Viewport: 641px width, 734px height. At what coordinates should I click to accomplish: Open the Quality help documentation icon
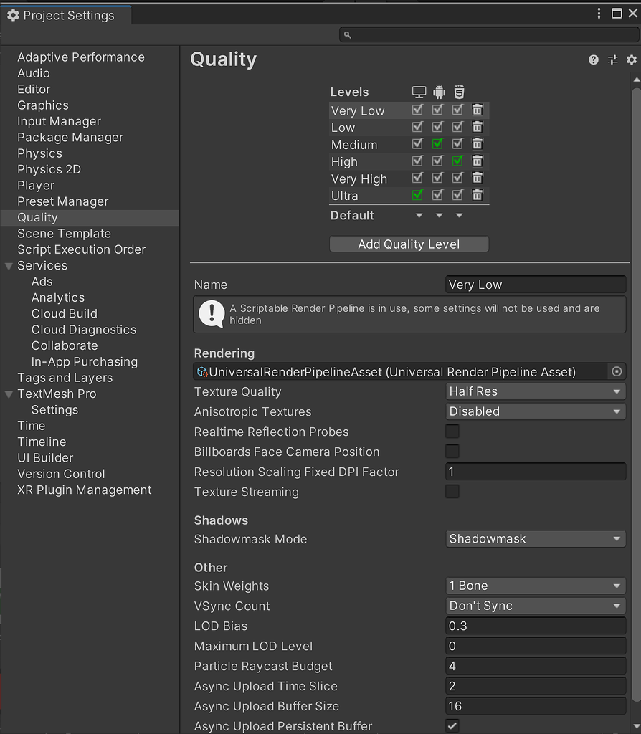point(593,60)
